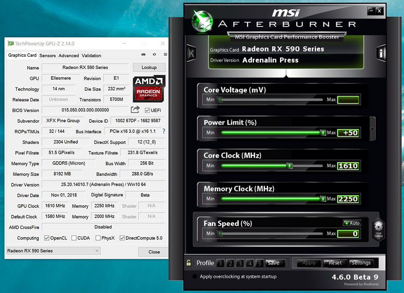Switch to the Graphics Card tab

[x=22, y=55]
